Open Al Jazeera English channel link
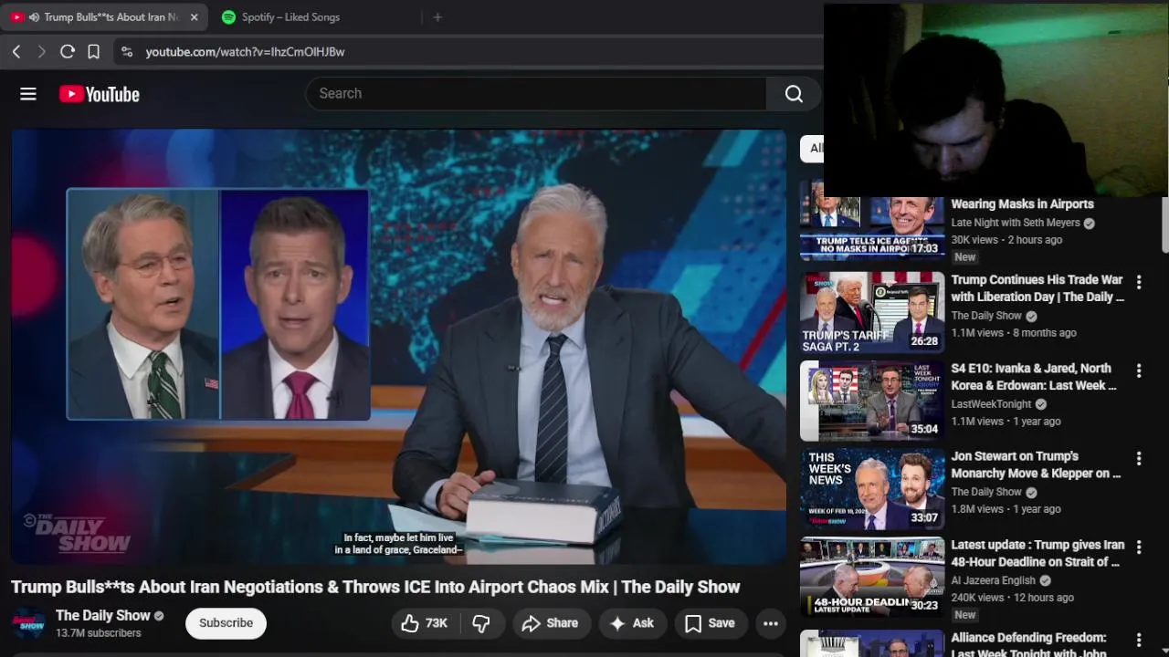 (x=993, y=580)
